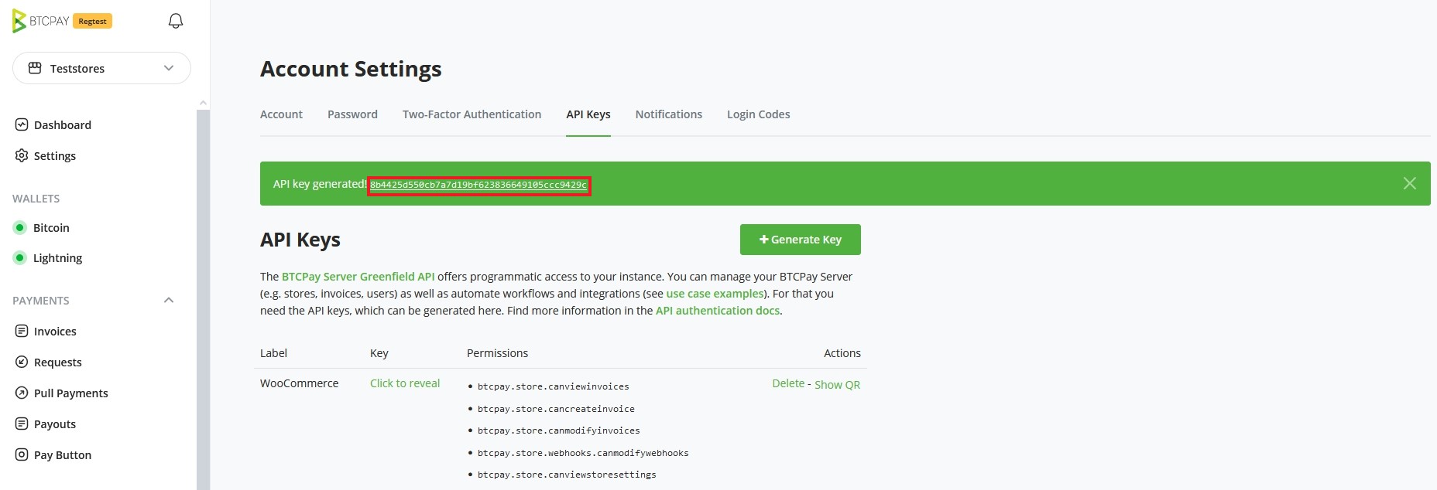Click the WooCommerce label cell
Screen dimensions: 1437x490
(x=299, y=383)
